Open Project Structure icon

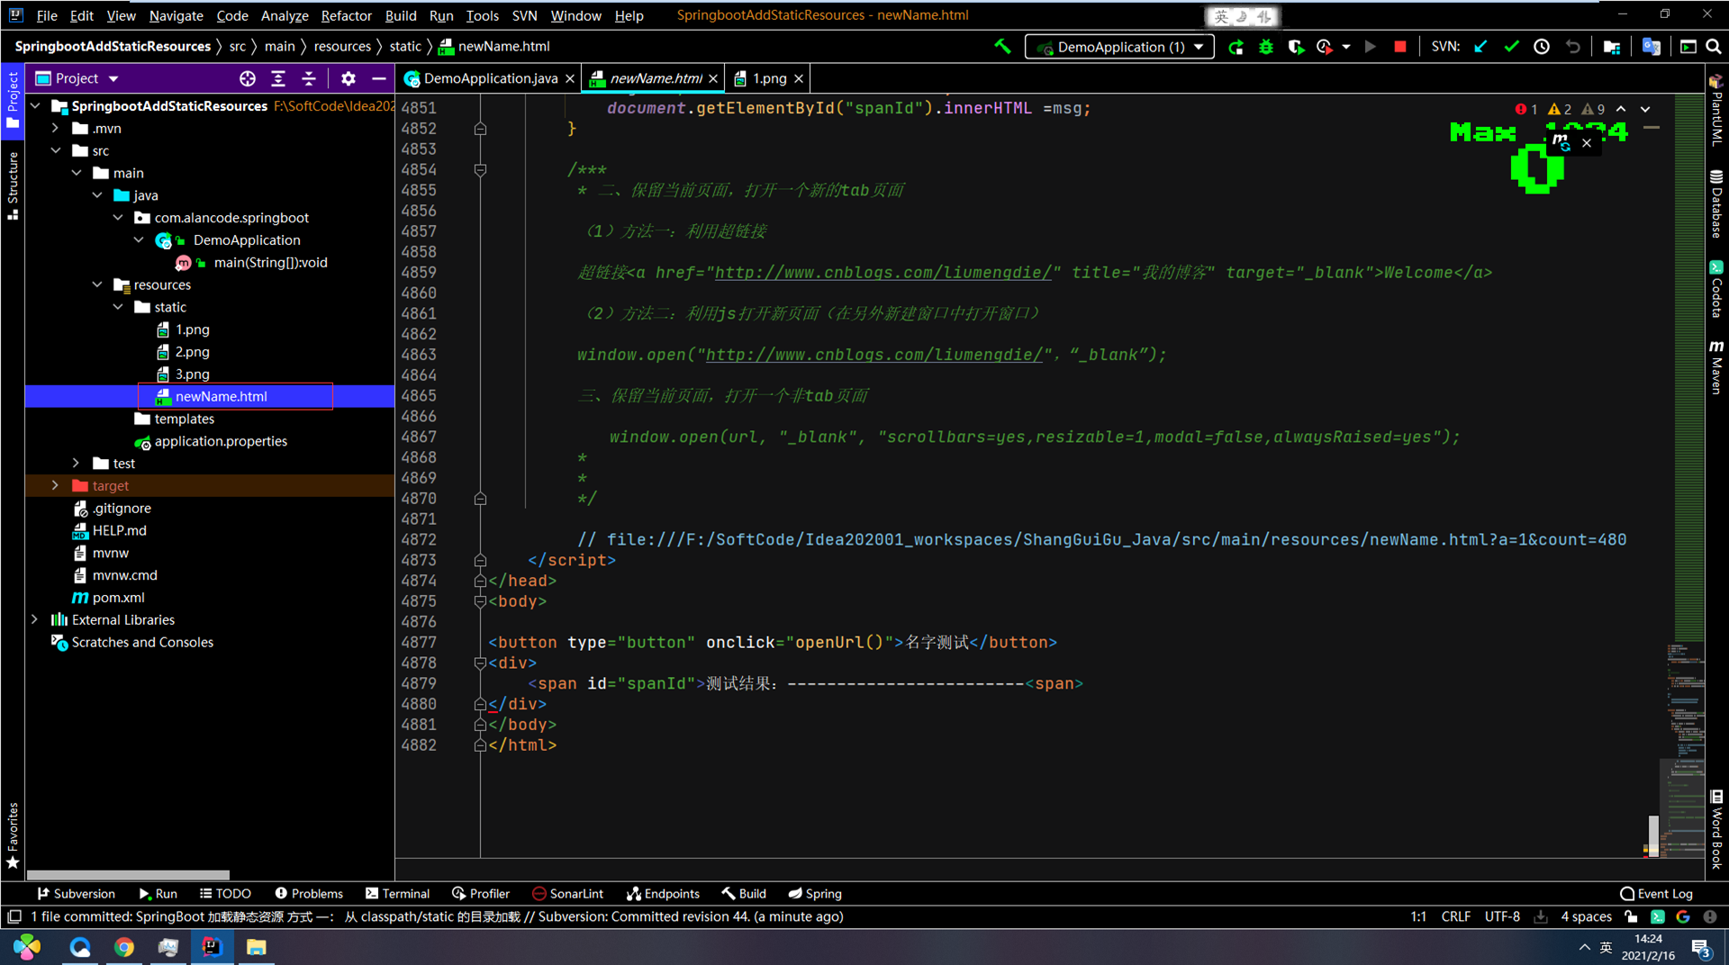tap(1612, 47)
